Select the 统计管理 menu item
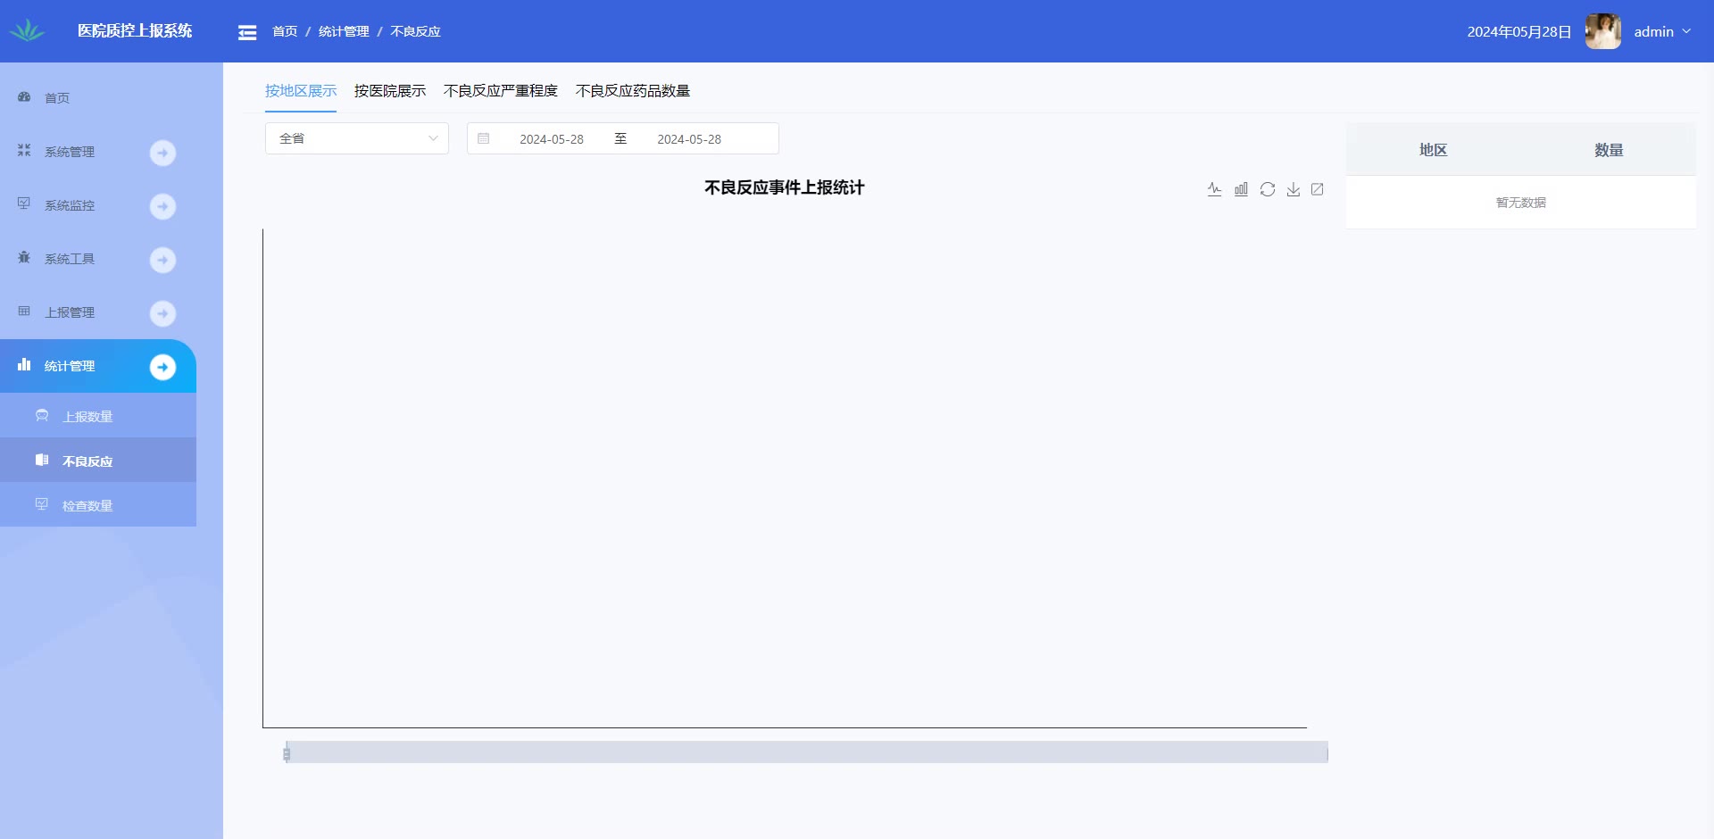 (x=98, y=366)
